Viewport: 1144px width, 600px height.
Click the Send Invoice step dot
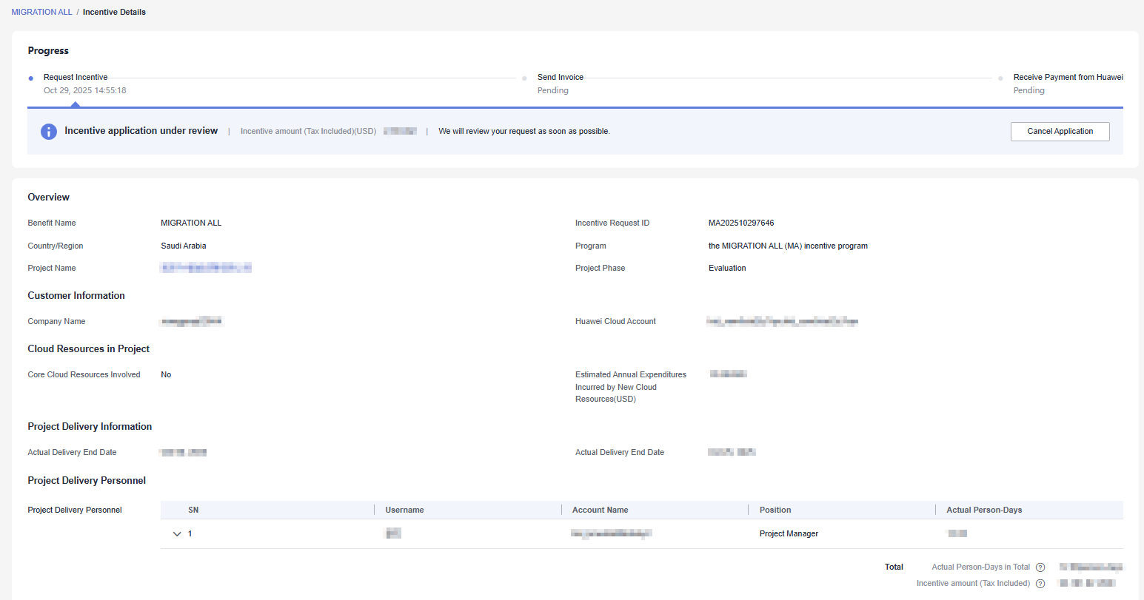coord(524,78)
